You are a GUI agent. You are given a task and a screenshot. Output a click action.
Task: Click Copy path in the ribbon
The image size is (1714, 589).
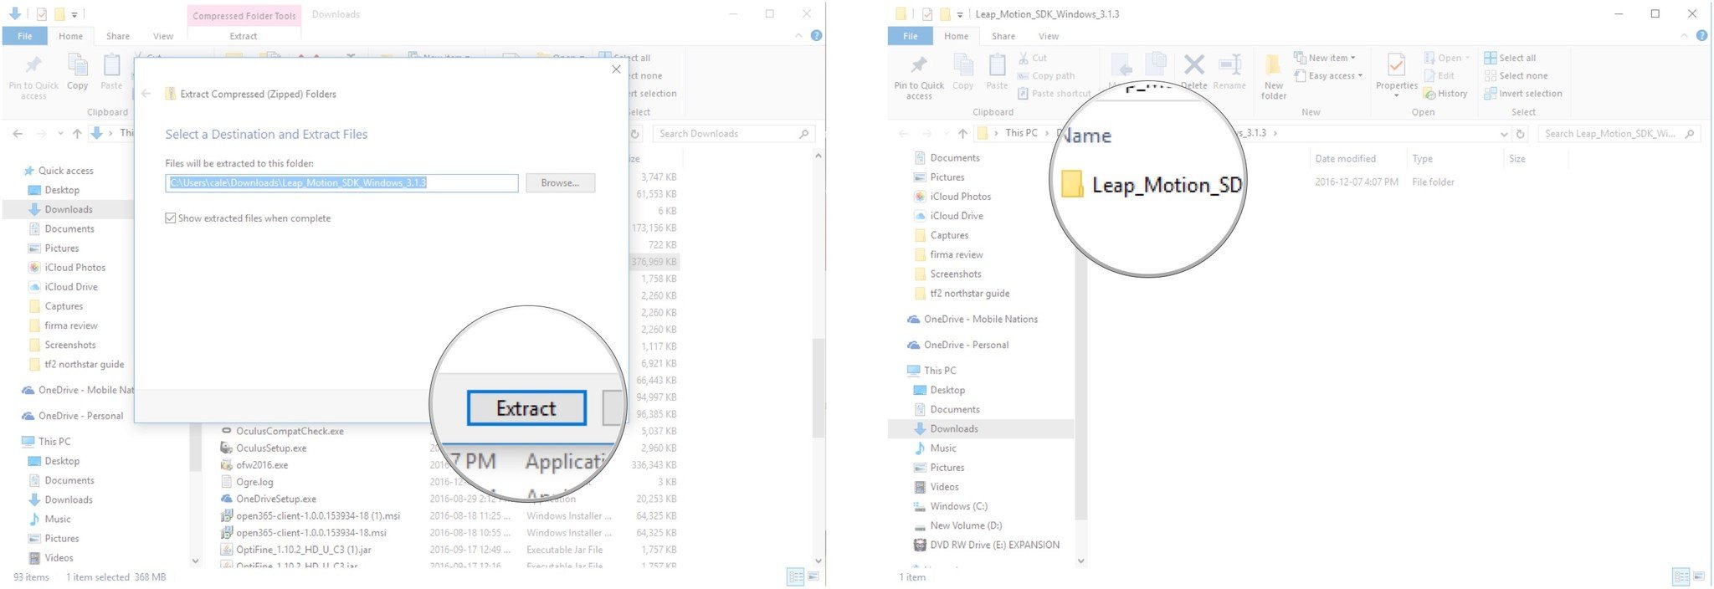[1046, 75]
